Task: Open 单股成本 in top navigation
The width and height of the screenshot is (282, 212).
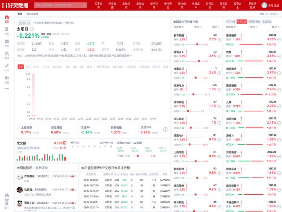Action: pyautogui.click(x=196, y=5)
